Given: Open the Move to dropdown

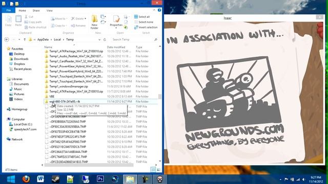Looking at the screenshot, I should (59, 19).
